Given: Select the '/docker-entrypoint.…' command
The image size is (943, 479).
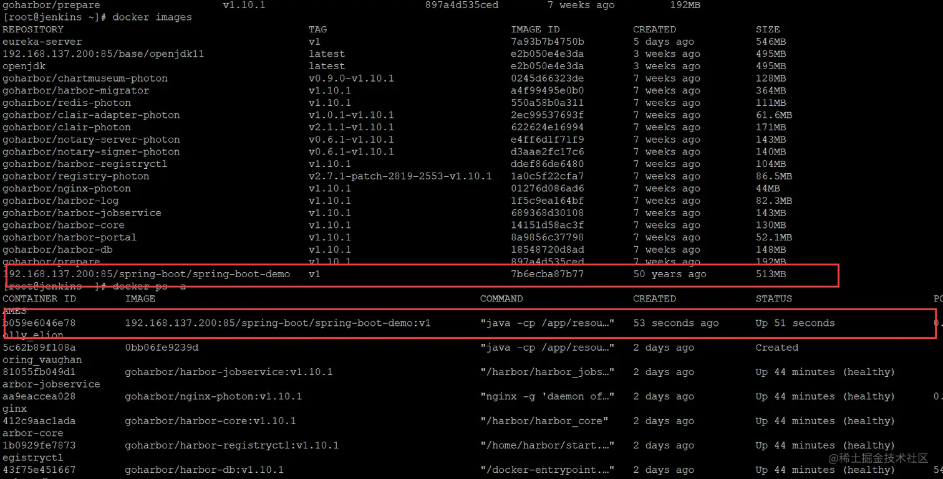Looking at the screenshot, I should 548,470.
